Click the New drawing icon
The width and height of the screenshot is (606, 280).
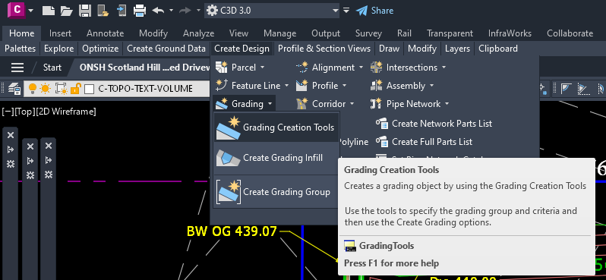[x=49, y=11]
